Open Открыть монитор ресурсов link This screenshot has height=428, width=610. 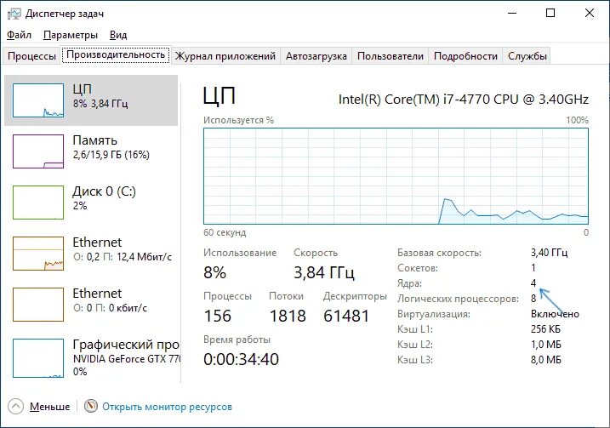click(x=167, y=407)
